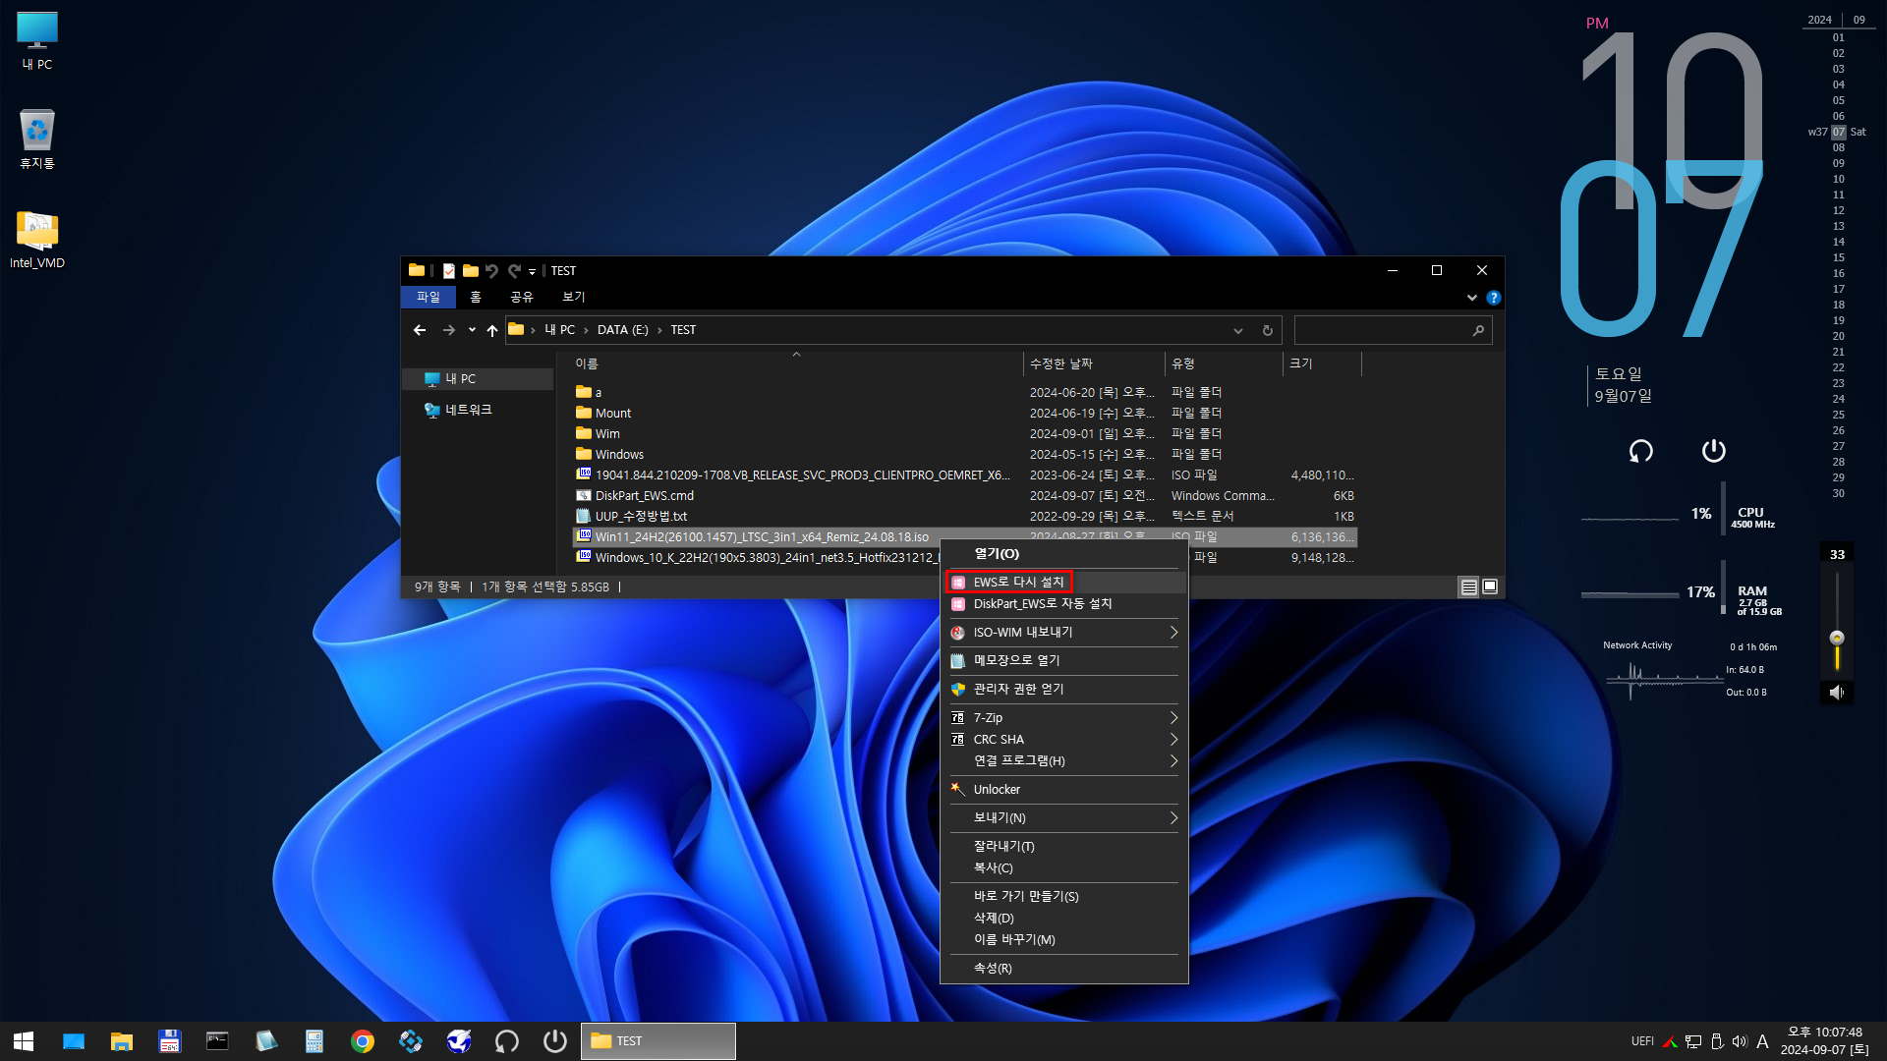Click the Explorer forward arrow
1887x1061 pixels.
[x=449, y=330]
